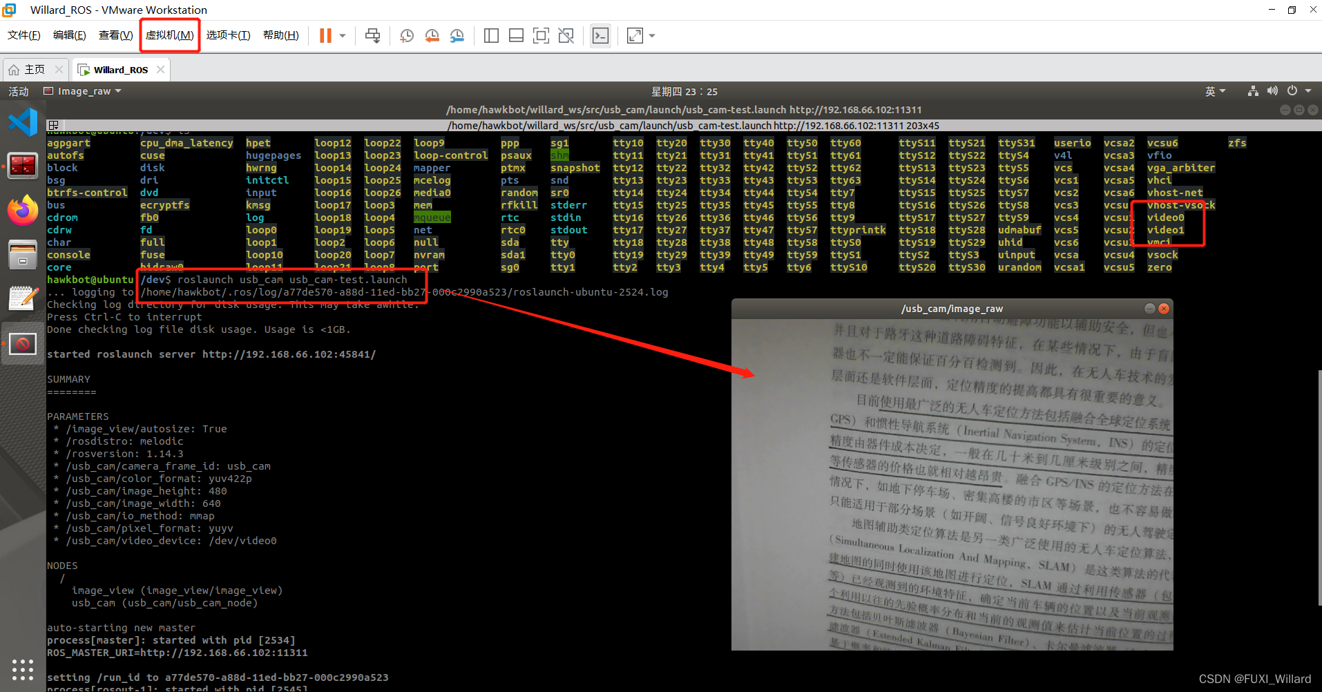The image size is (1322, 692).
Task: Open the 文件(F) menu
Action: click(x=23, y=35)
